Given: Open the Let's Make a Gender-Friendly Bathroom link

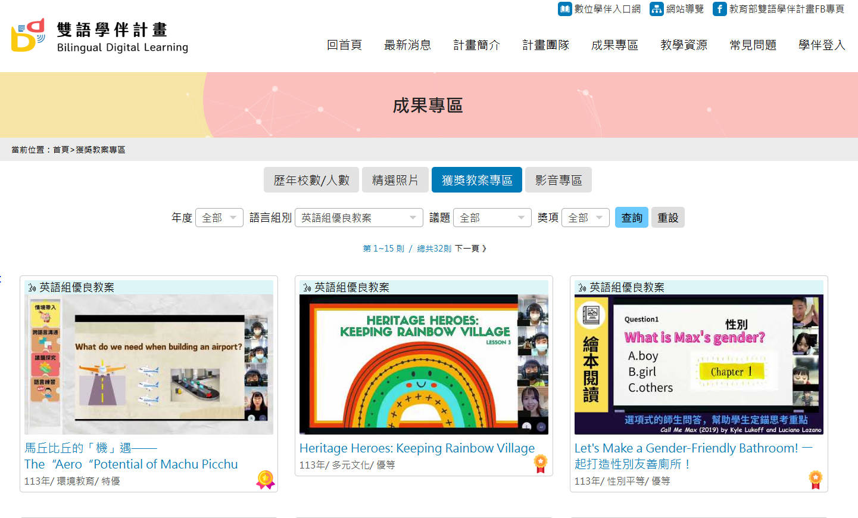Looking at the screenshot, I should pos(693,456).
